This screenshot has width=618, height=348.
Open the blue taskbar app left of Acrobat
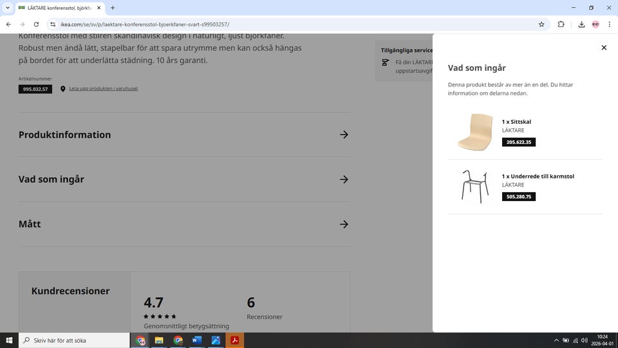(x=216, y=340)
